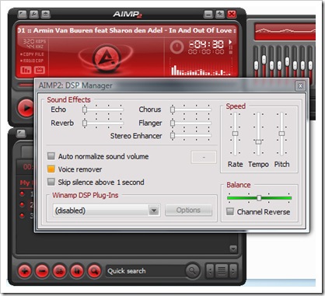Click the red remove files minus button
The width and height of the screenshot is (325, 296).
pos(42,271)
